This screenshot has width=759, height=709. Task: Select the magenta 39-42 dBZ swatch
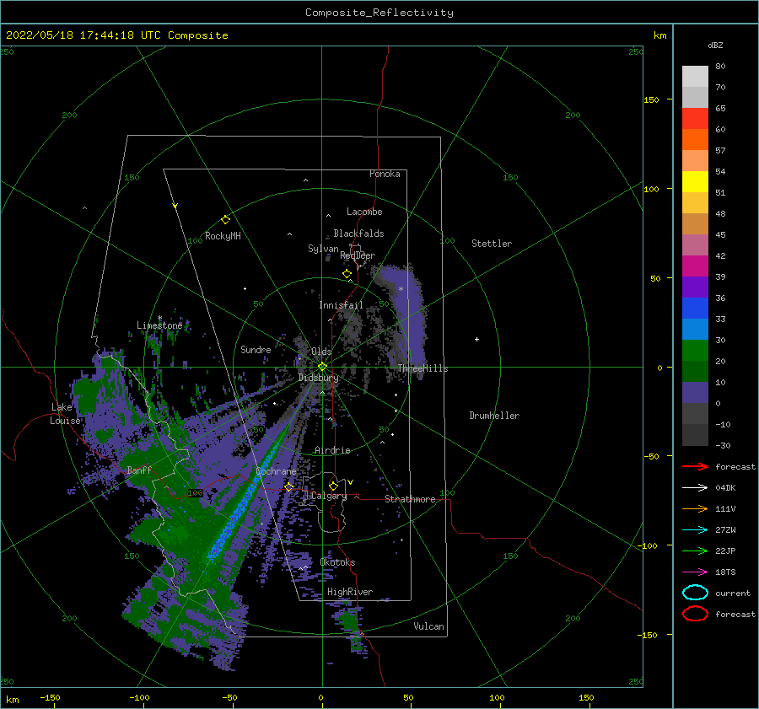[x=695, y=266]
